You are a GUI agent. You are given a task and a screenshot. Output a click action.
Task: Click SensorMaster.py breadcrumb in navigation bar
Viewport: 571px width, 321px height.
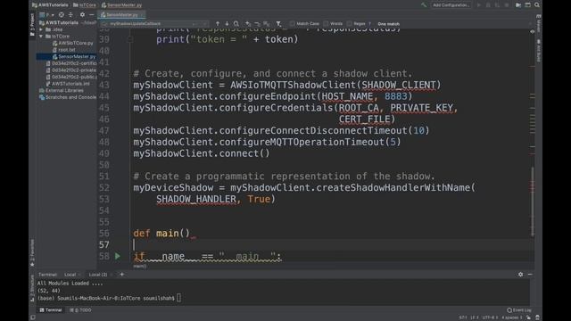tap(121, 5)
